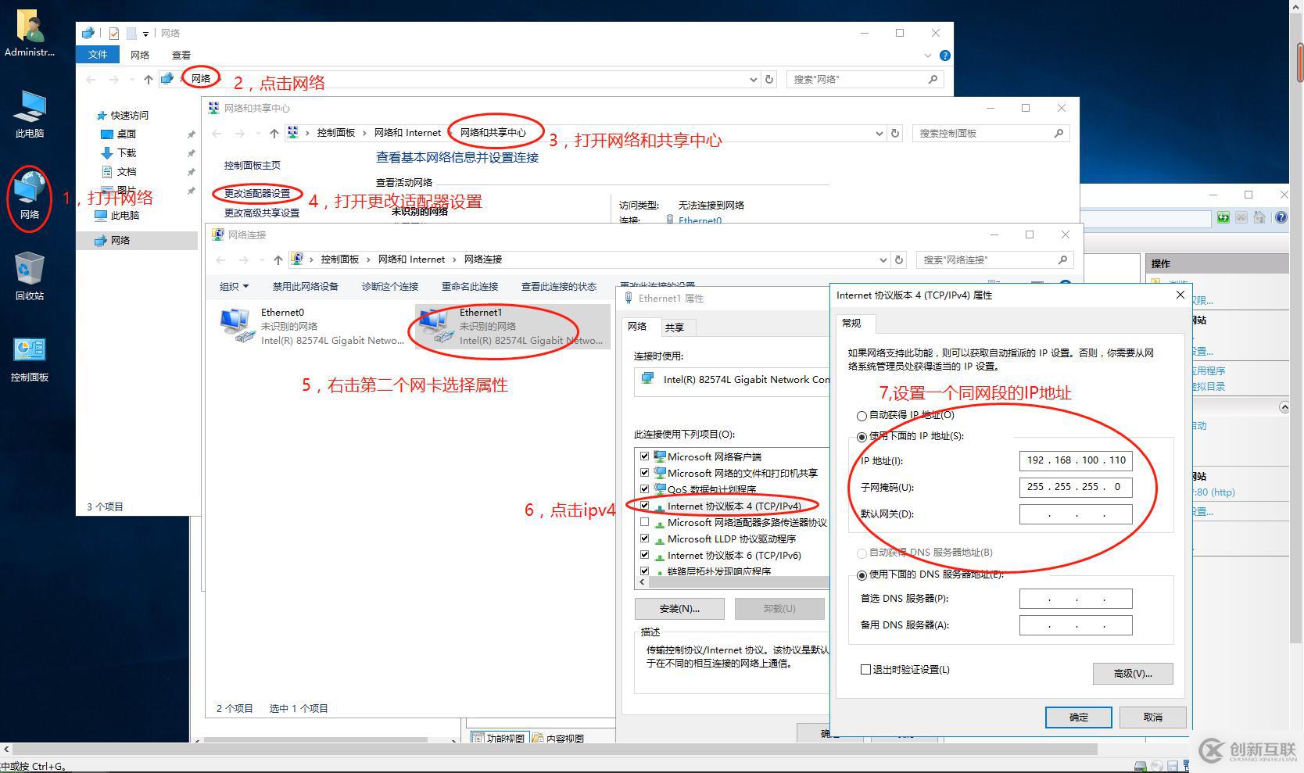The height and width of the screenshot is (773, 1304).
Task: Click refresh icon in 网络和共享中心 window
Action: pos(895,133)
